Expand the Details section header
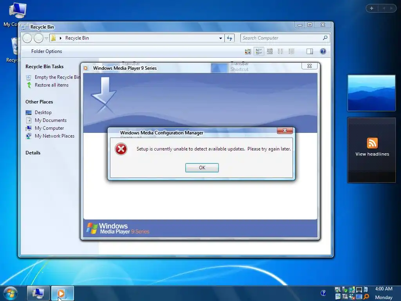The image size is (401, 301). (x=33, y=153)
